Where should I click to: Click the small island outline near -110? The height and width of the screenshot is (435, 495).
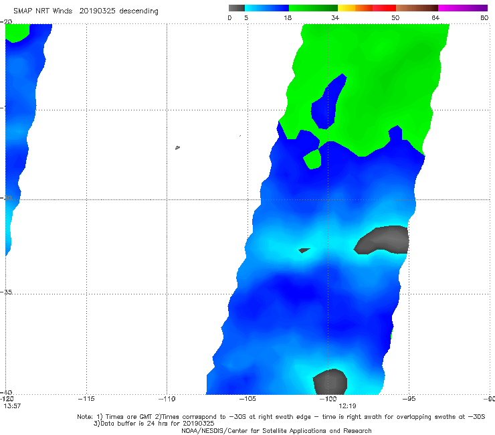[177, 147]
